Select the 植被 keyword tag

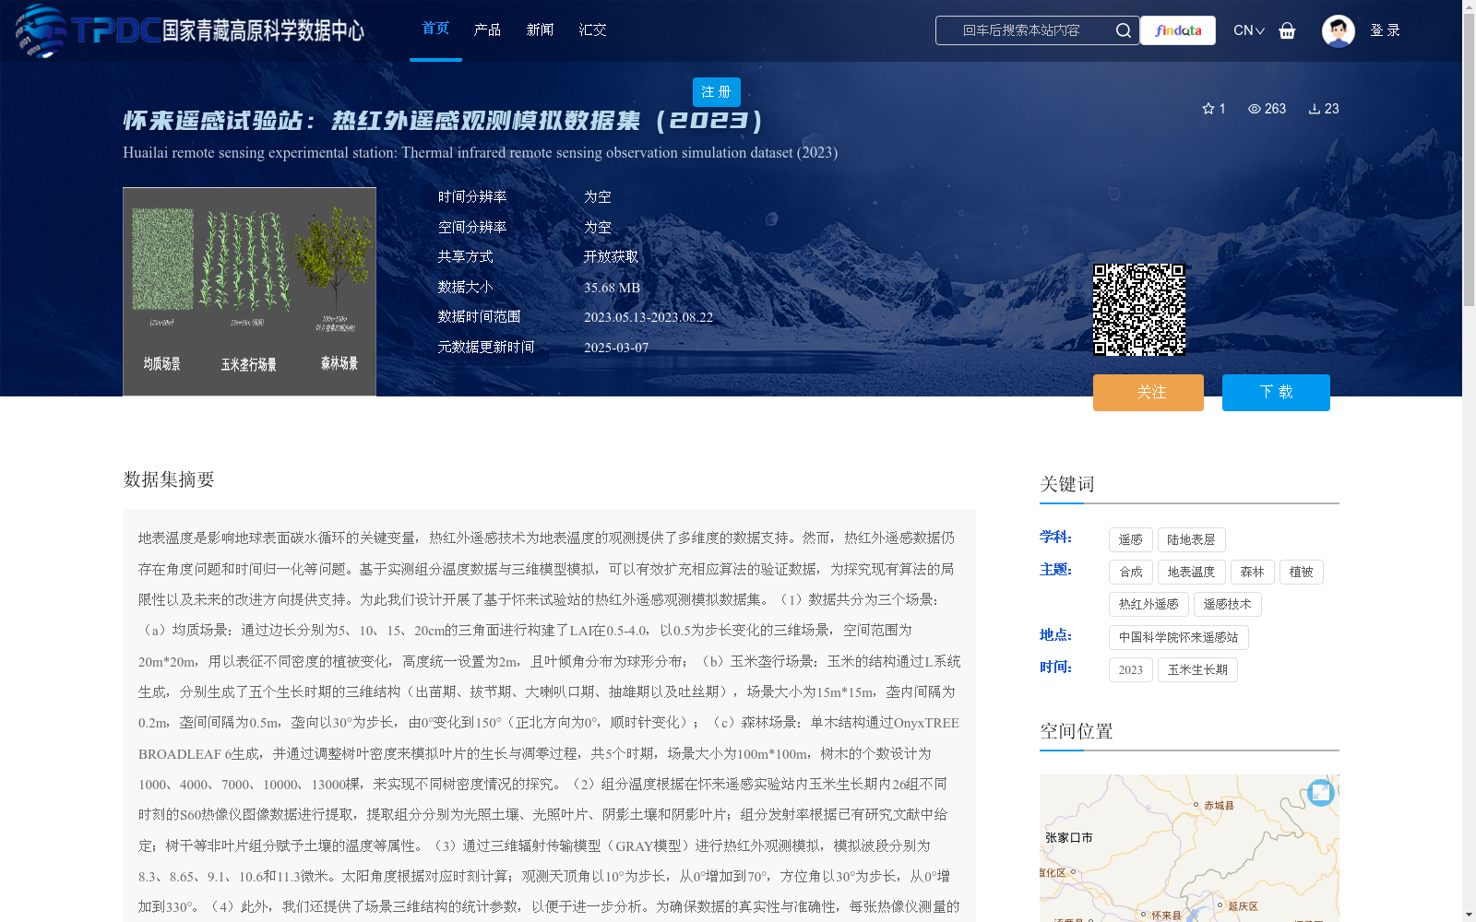pos(1301,573)
